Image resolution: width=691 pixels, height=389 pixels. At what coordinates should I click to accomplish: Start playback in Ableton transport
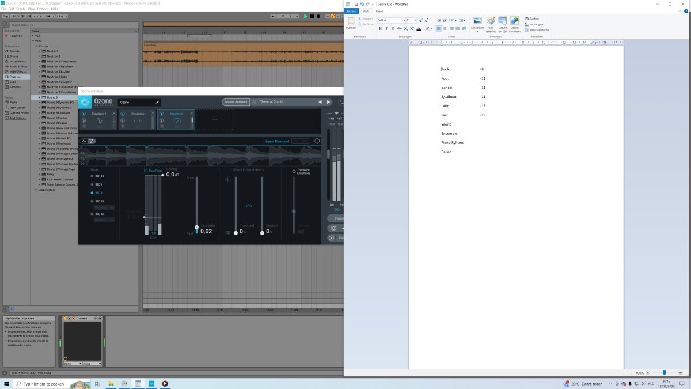click(306, 16)
